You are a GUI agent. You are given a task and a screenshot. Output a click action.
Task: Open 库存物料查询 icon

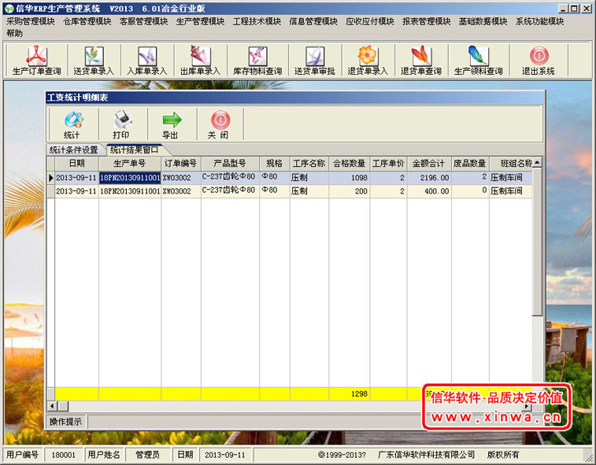257,60
